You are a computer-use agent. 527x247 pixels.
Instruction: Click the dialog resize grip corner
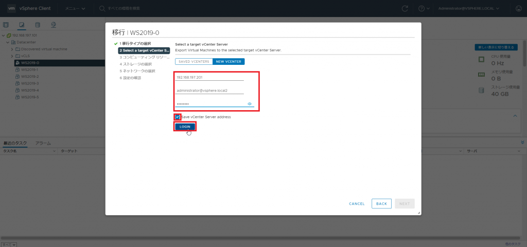point(419,213)
